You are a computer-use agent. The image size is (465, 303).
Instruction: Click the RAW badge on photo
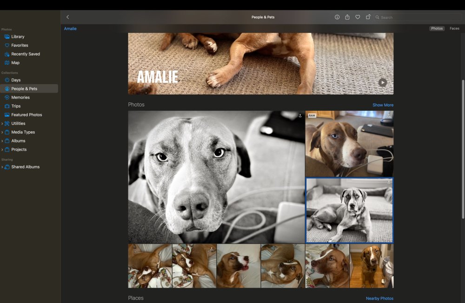[x=312, y=115]
